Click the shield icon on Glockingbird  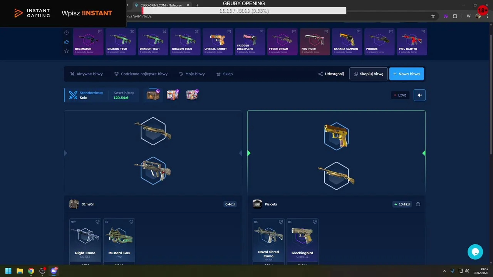315,222
